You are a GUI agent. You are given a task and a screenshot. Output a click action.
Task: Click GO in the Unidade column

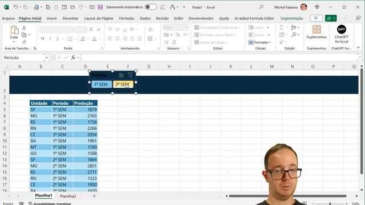[41, 153]
